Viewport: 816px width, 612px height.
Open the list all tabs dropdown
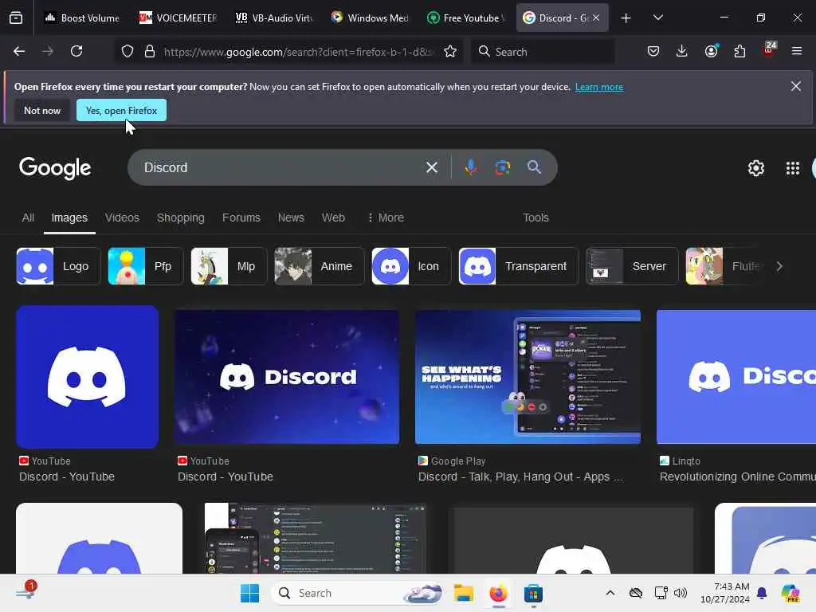click(x=657, y=18)
